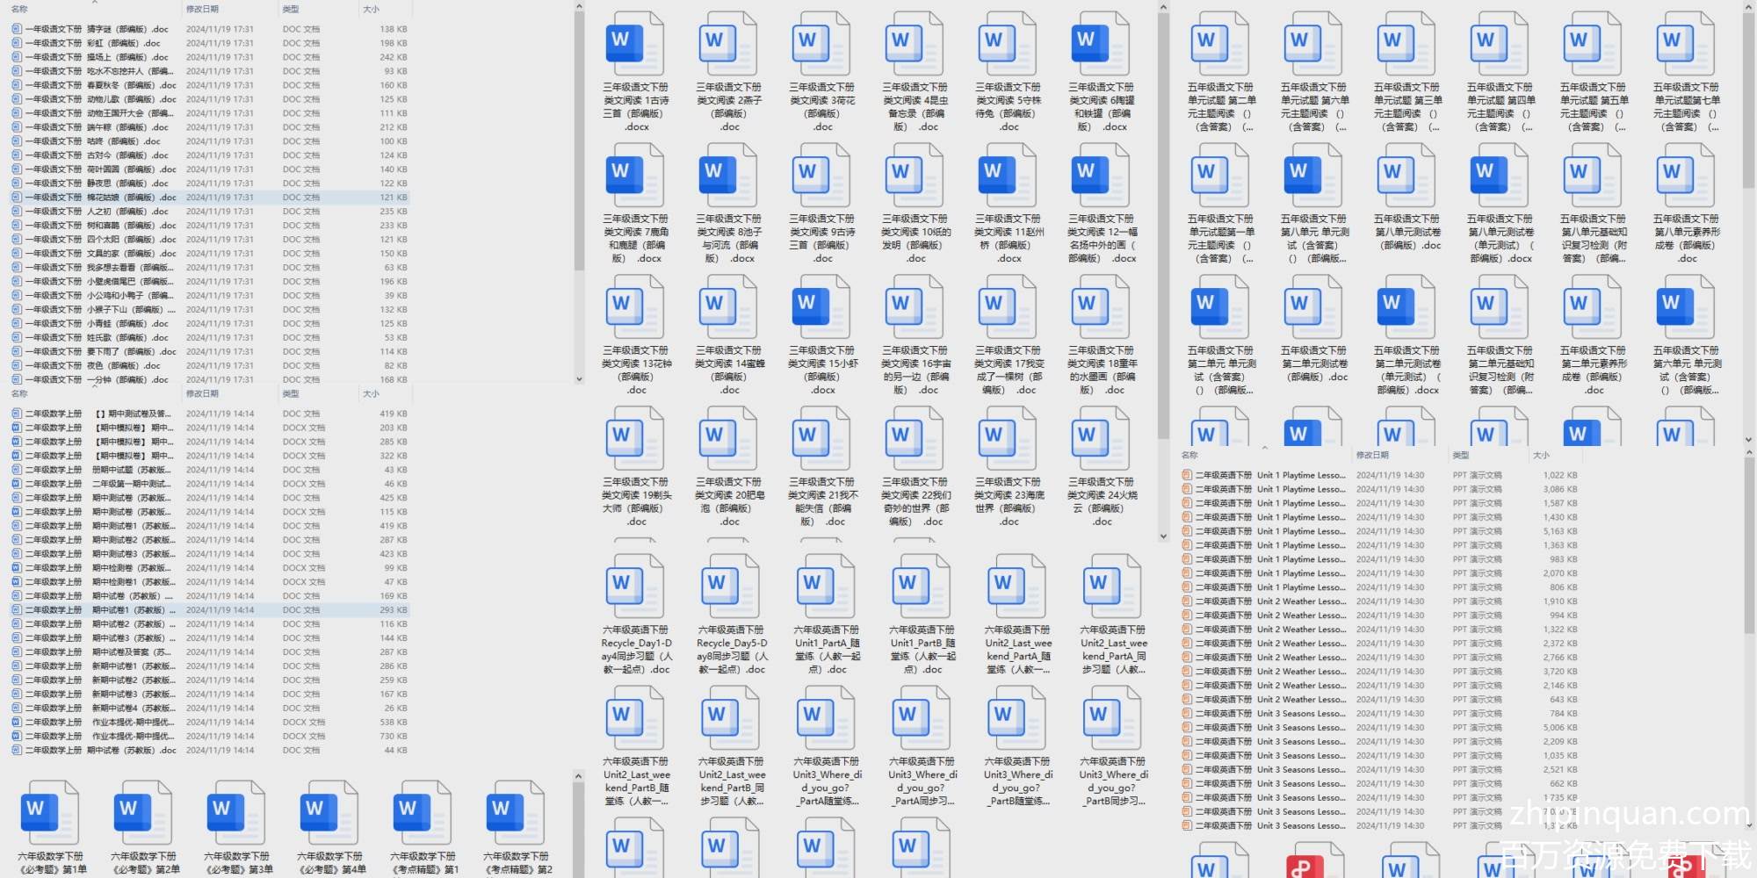The width and height of the screenshot is (1757, 878).
Task: Select the 一年级语文下册 静夜思 file row
Action: click(x=97, y=184)
